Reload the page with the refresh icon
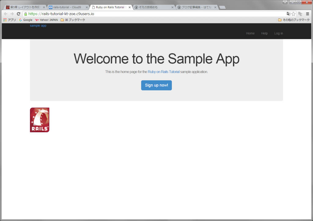 coord(19,14)
